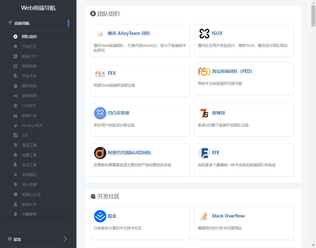Click the 淘宝 FED orange logo
Screen dimensions: 316x248
coord(204,71)
